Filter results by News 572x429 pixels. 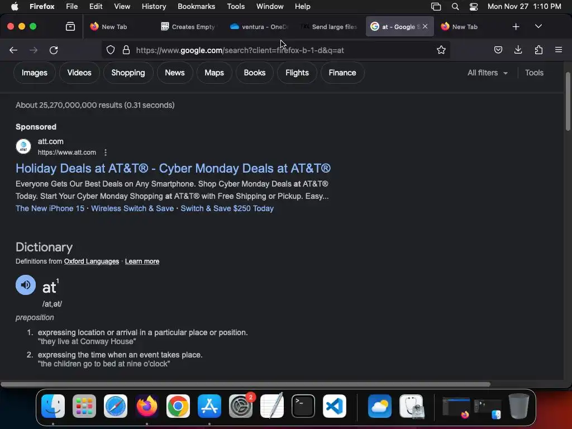click(175, 73)
